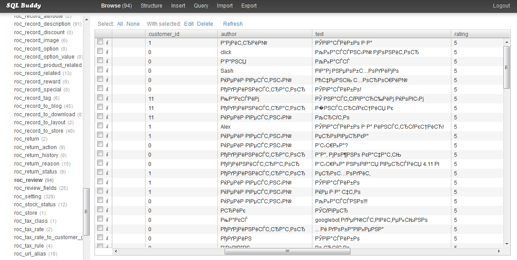Open info icon for googlebot text row

pyautogui.click(x=107, y=220)
